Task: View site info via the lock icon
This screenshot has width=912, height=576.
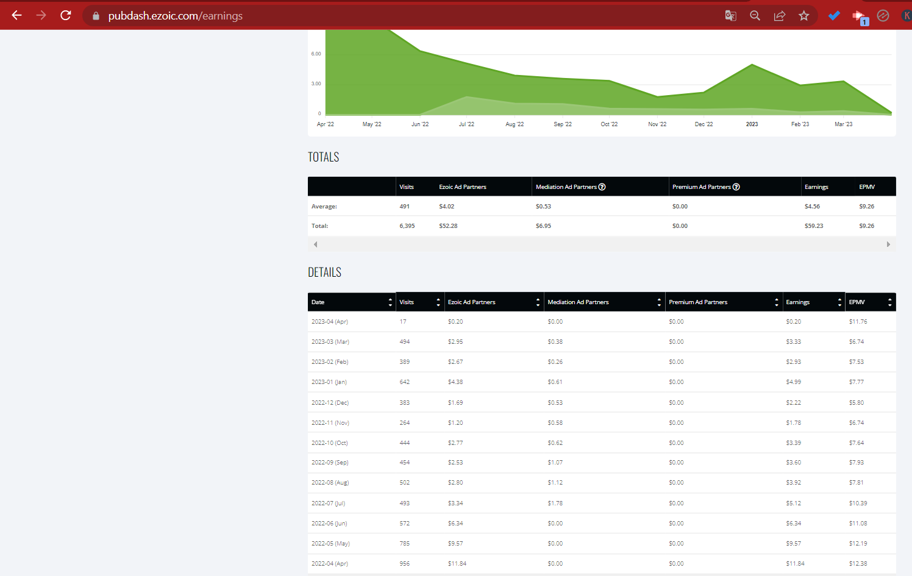Action: click(96, 16)
